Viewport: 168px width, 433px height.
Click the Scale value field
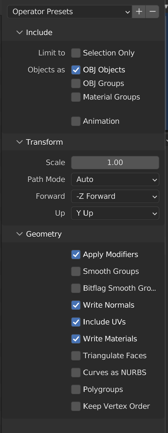[x=115, y=163]
